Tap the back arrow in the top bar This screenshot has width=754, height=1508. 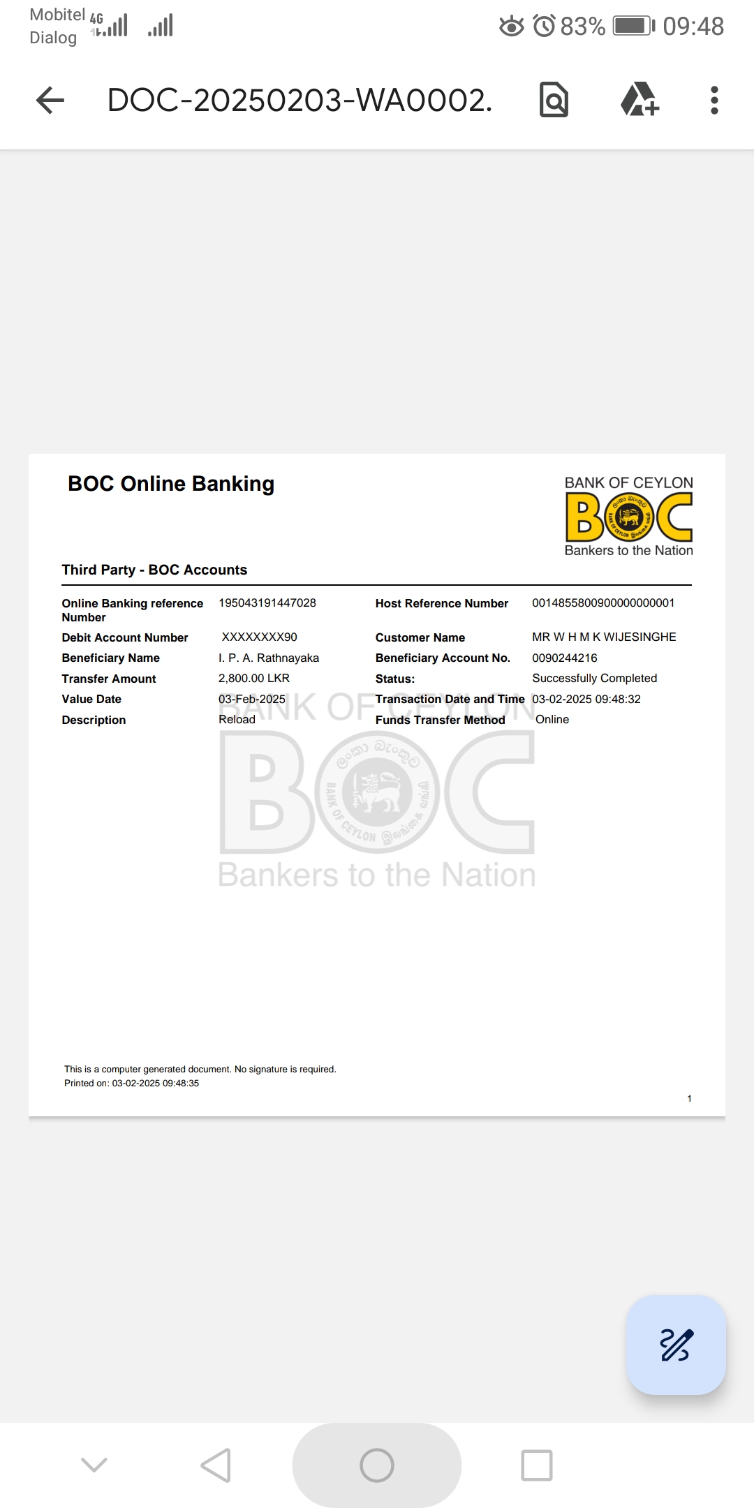click(50, 101)
